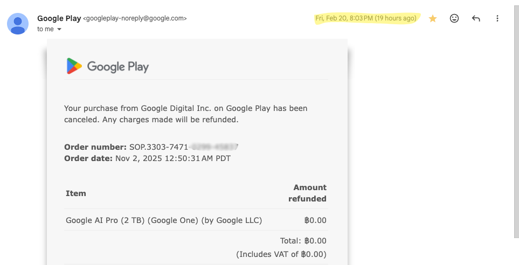Click the highlighted Fri, Feb 20 timestamp
Screen dimensions: 519x265
[365, 18]
